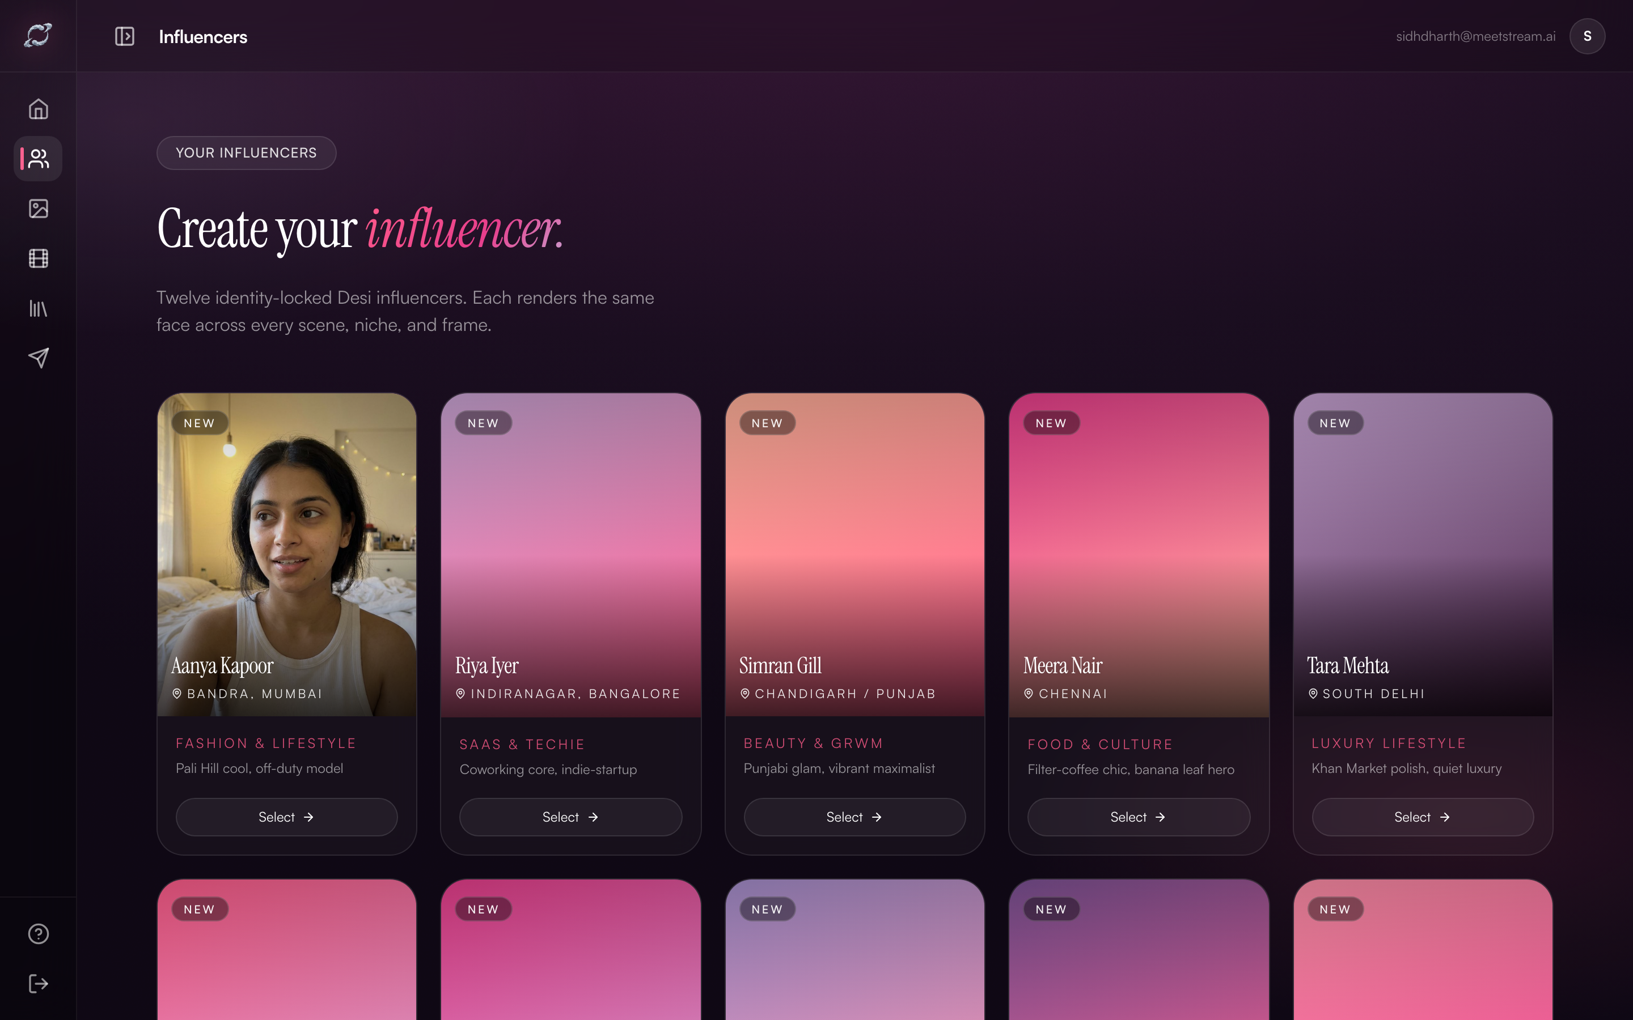The height and width of the screenshot is (1020, 1633).
Task: Click the NEW badge on Meera Nair card
Action: [x=1051, y=423]
